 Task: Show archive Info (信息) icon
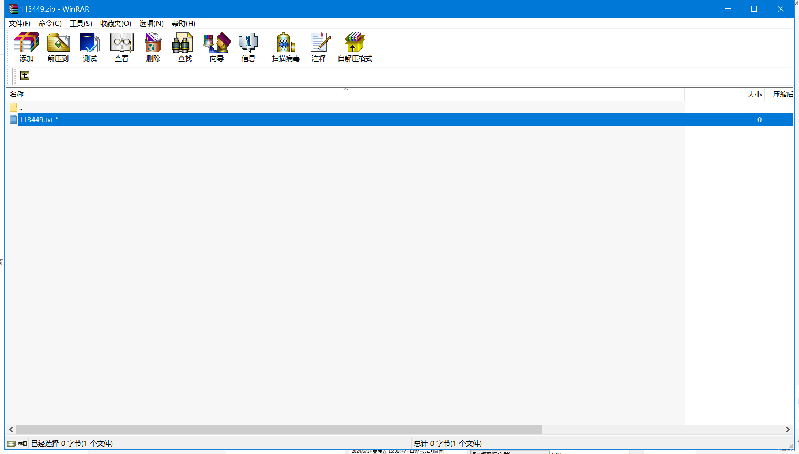pyautogui.click(x=248, y=47)
